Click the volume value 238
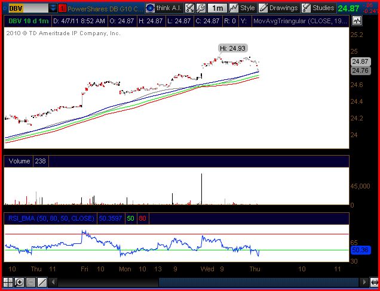Viewport: 380px width, 291px height. 41,161
